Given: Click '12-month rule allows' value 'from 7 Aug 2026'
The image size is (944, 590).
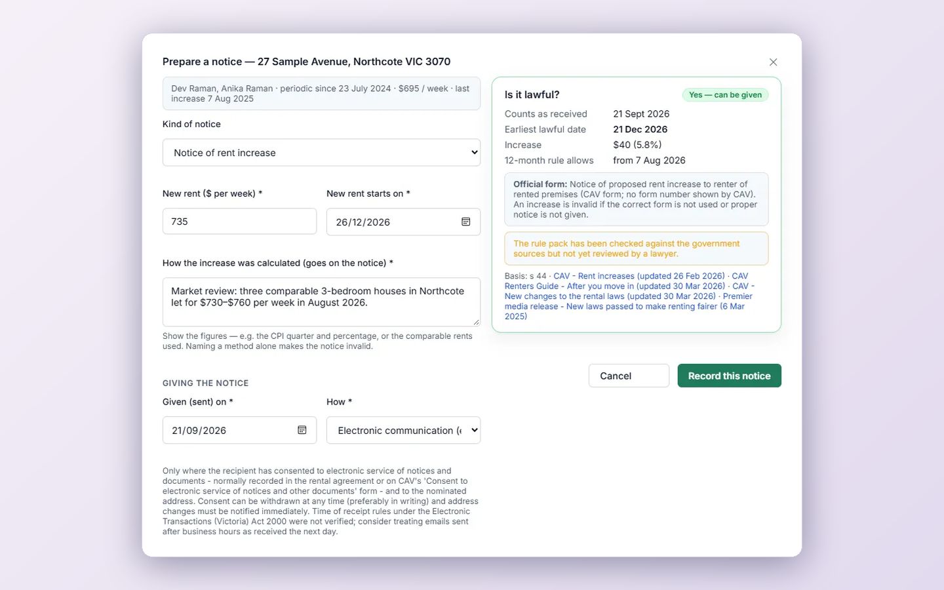Looking at the screenshot, I should pyautogui.click(x=649, y=161).
